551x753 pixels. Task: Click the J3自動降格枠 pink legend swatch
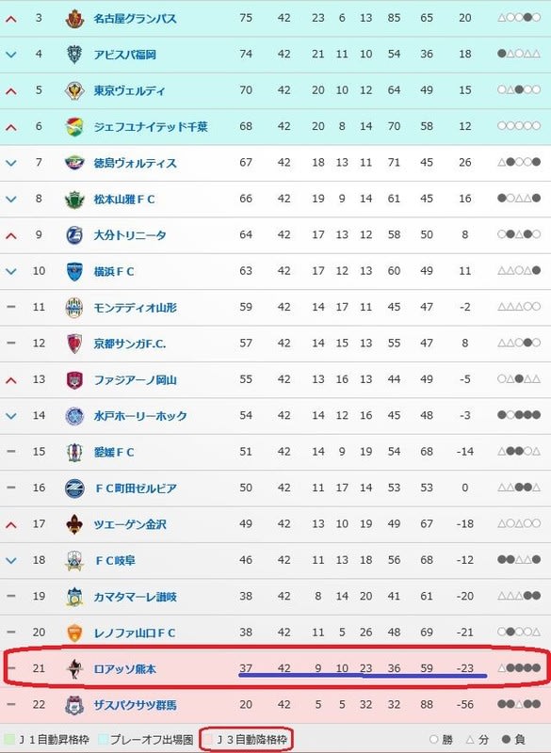click(x=208, y=740)
